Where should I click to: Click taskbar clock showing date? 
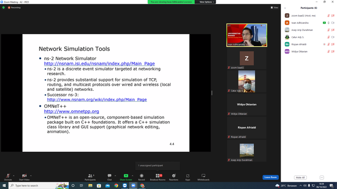322,185
